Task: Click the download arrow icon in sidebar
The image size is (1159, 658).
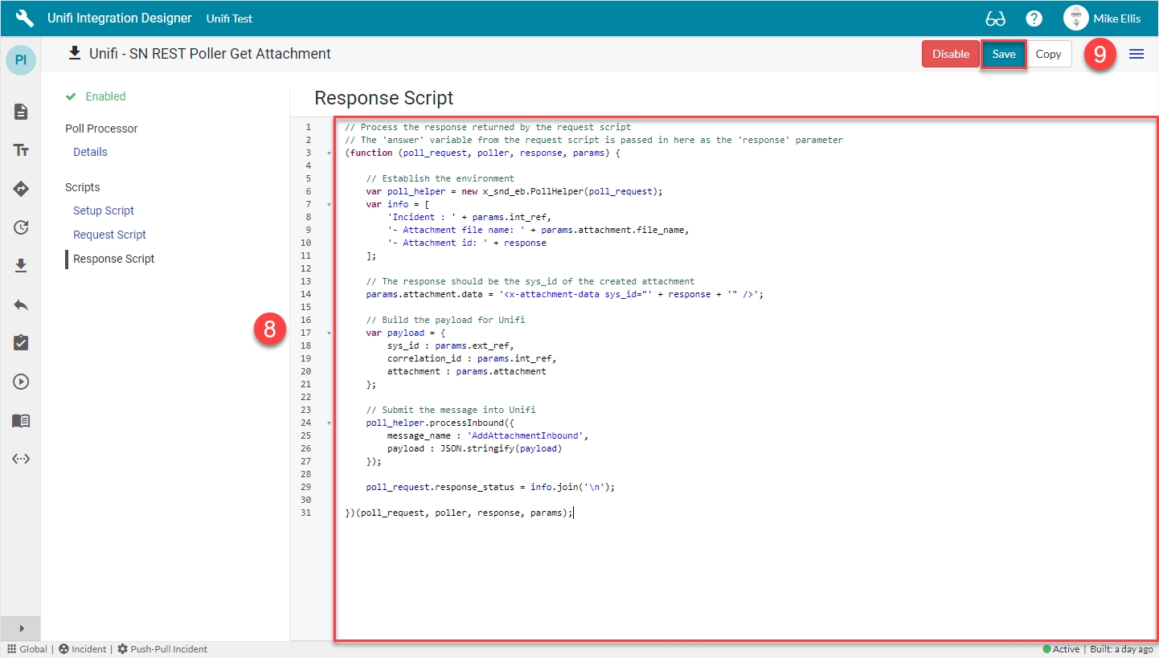Action: [21, 266]
